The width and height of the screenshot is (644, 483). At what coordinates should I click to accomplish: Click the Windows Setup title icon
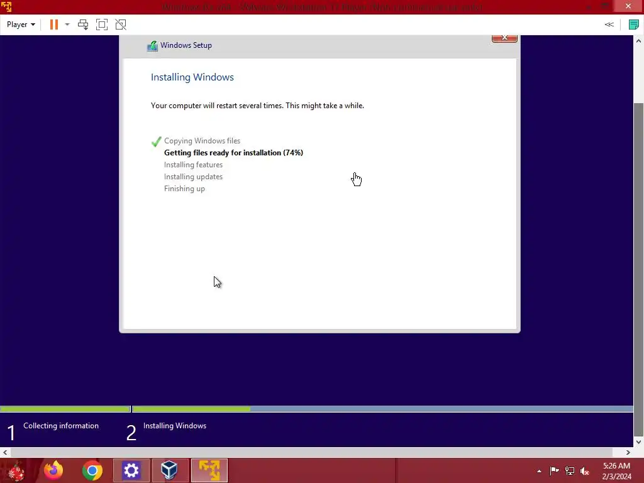pos(152,45)
